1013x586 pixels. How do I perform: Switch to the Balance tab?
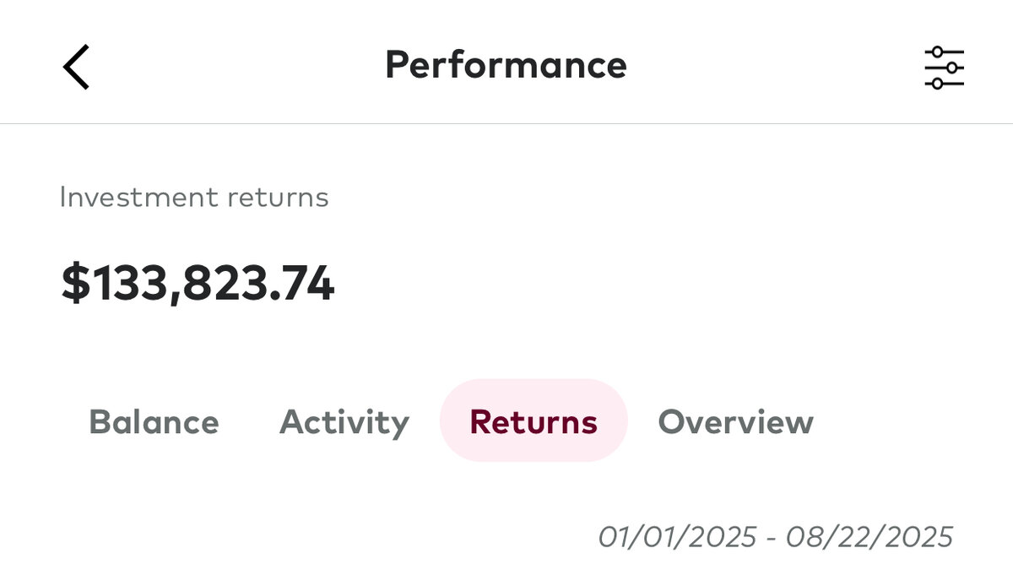pos(154,421)
